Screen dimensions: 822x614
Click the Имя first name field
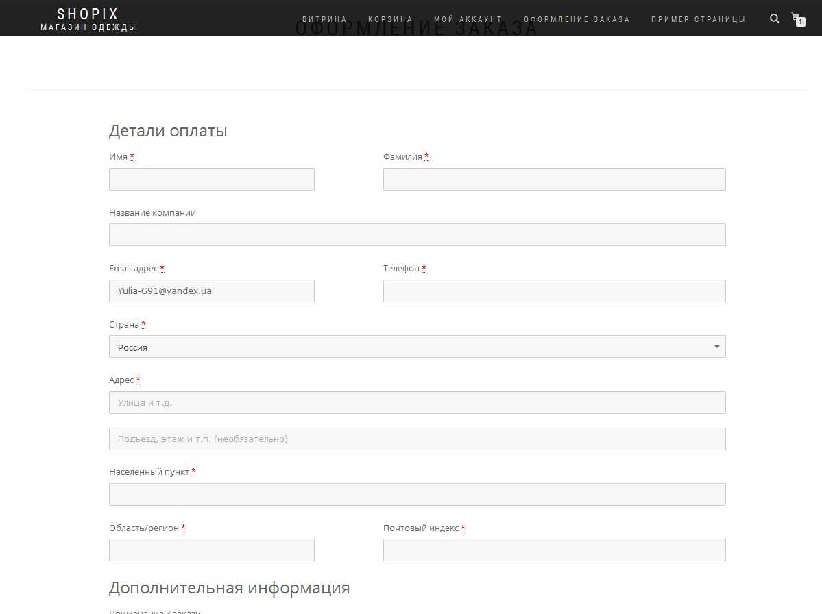[x=211, y=180]
